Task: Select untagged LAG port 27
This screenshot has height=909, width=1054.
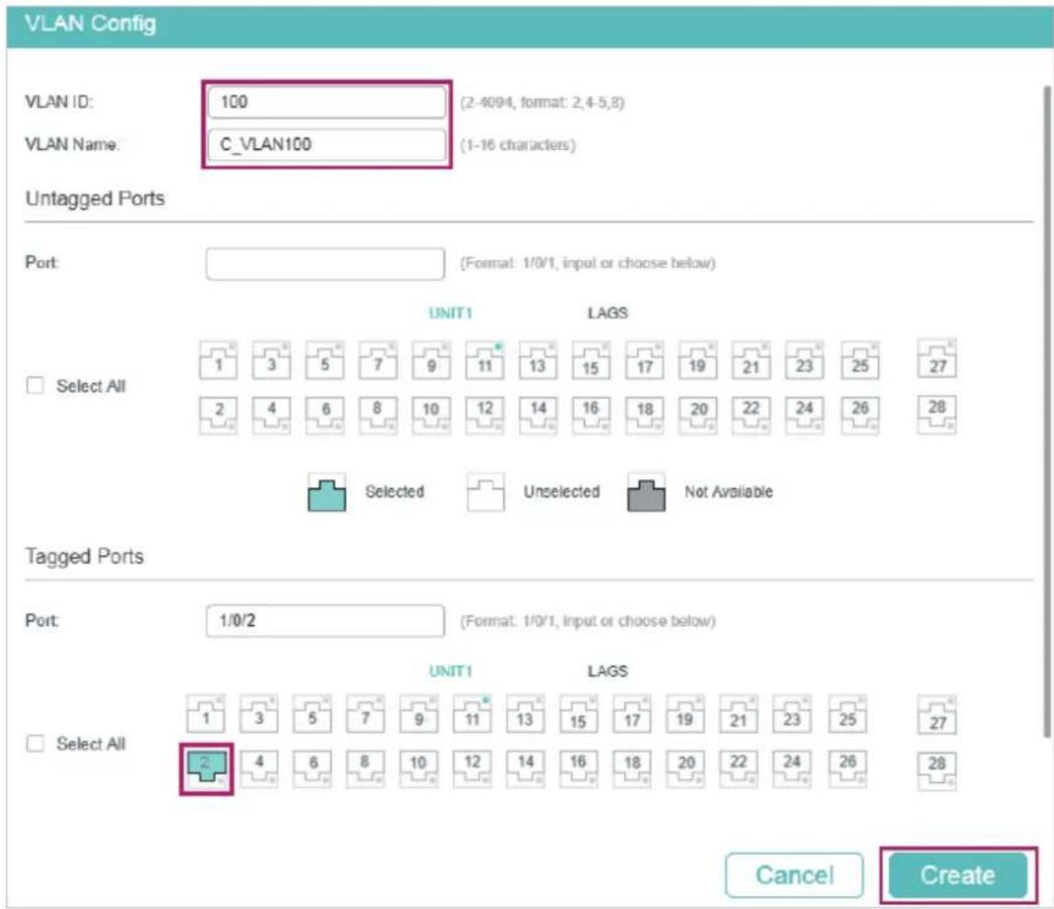Action: [x=937, y=359]
